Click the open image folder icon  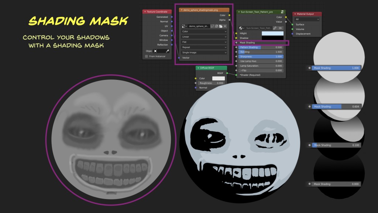[x=220, y=26]
